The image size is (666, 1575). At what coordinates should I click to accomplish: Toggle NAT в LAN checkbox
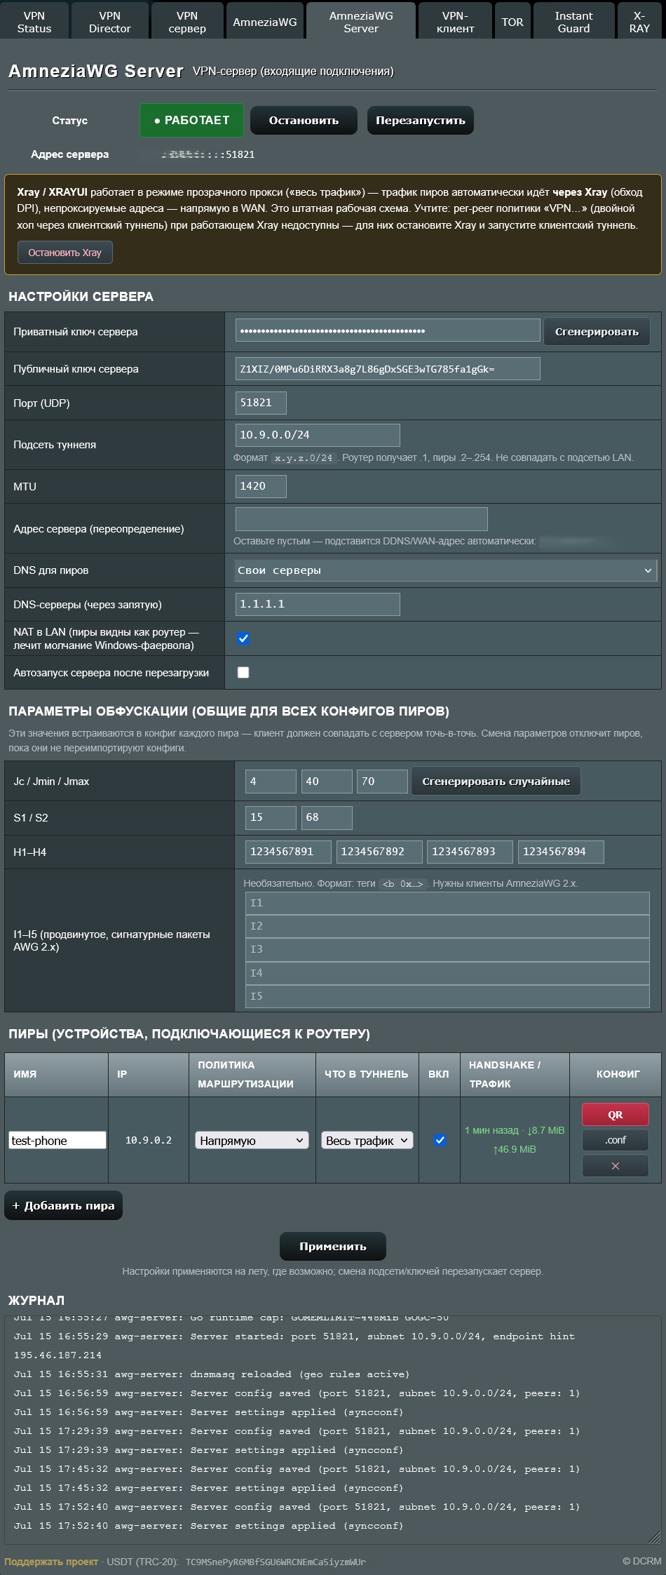point(243,638)
